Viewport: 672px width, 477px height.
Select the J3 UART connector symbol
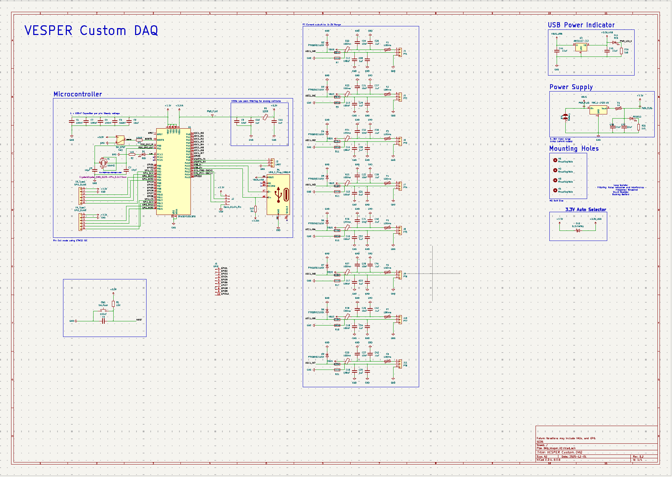point(272,163)
